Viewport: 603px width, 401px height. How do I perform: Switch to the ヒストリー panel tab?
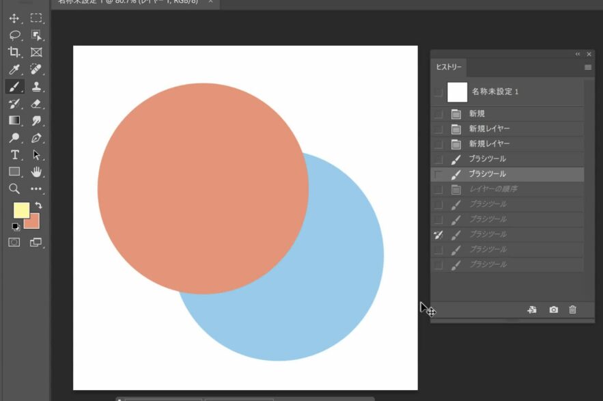click(449, 67)
